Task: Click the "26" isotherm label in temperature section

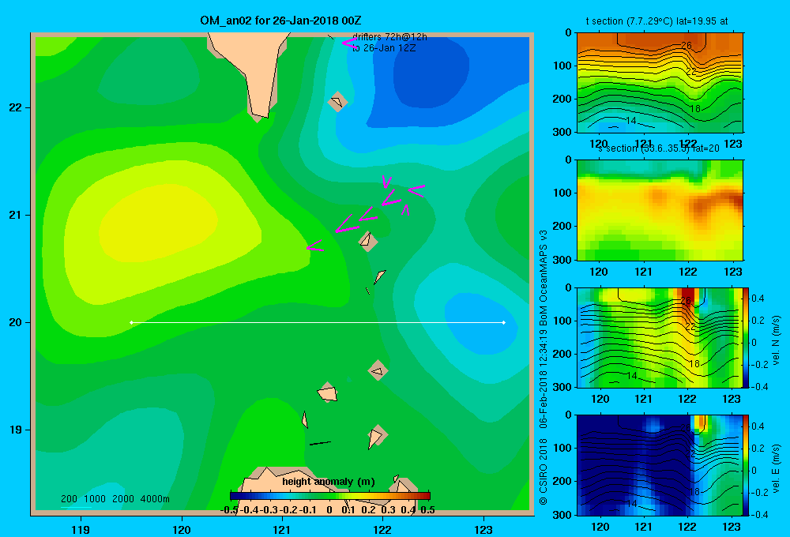Action: point(687,45)
